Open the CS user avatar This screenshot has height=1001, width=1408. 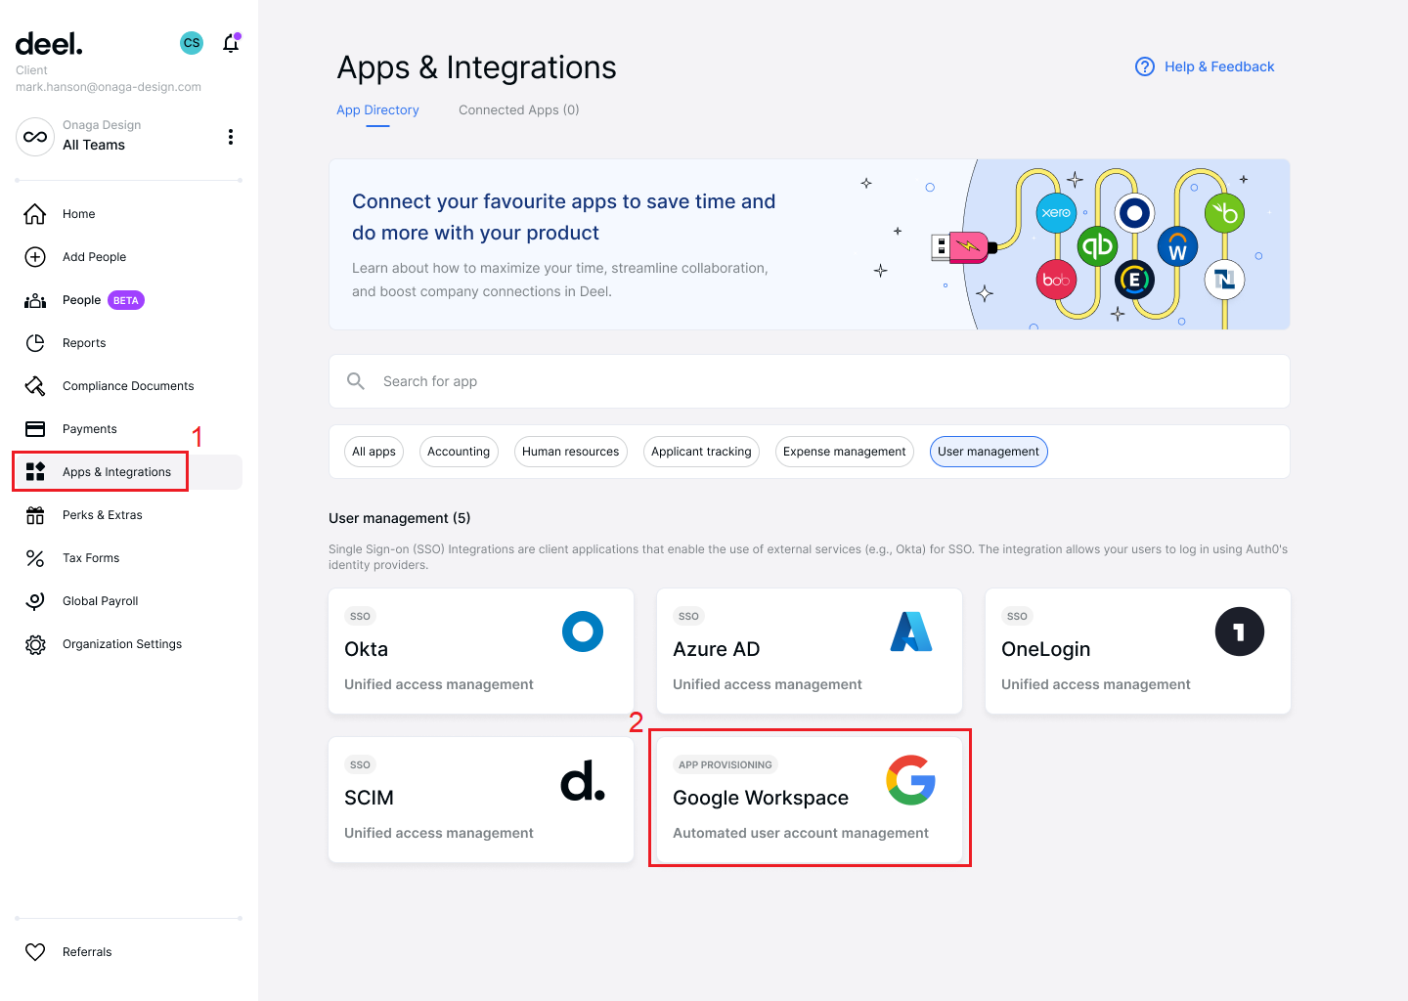point(192,43)
